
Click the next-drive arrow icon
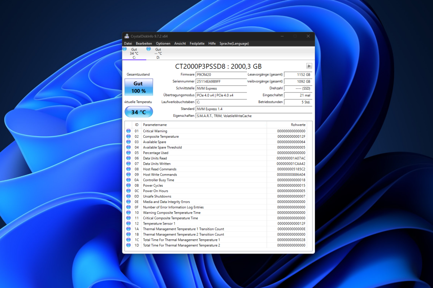point(309,66)
